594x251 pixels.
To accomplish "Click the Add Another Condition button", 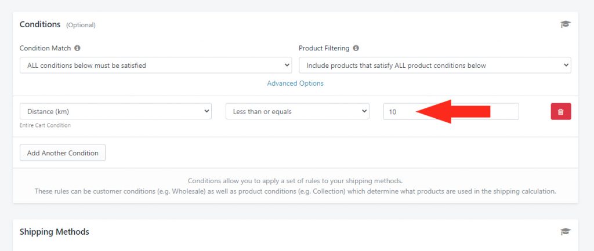I will tap(63, 152).
